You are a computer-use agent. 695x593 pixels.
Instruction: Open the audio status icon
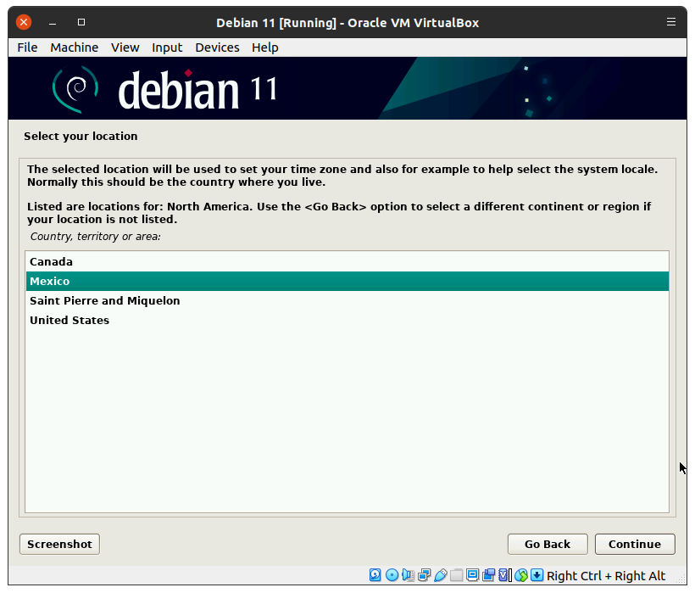click(408, 575)
